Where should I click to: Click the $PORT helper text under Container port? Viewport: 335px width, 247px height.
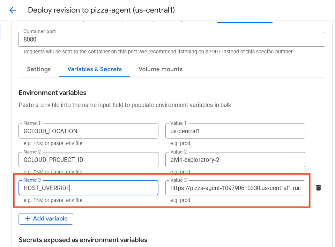pos(158,52)
